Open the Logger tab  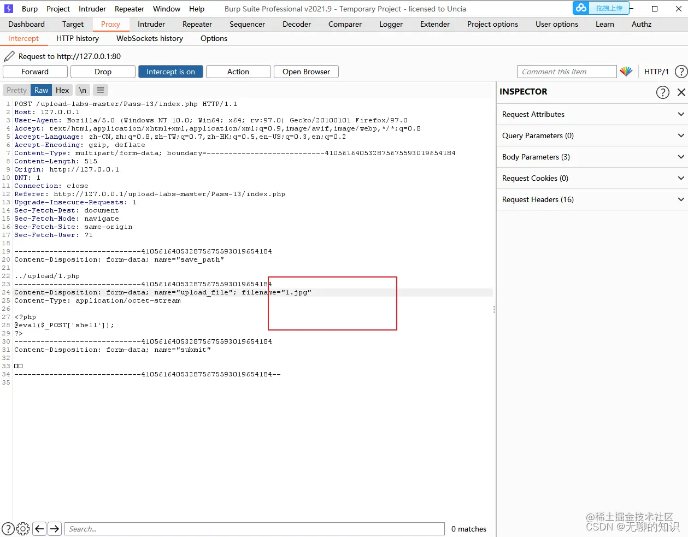tap(391, 24)
